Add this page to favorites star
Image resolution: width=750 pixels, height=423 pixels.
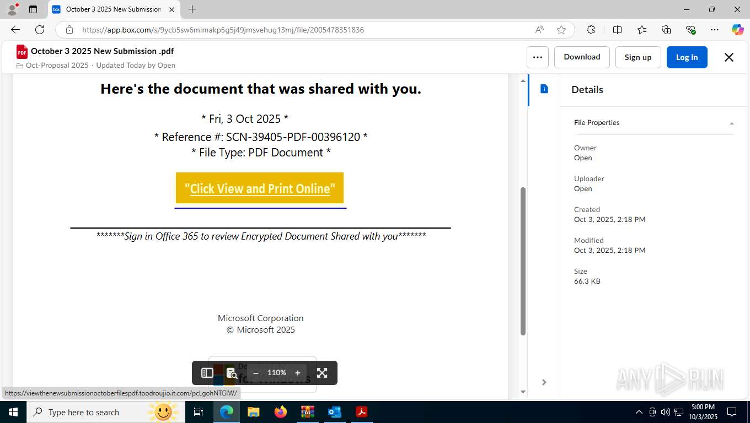561,30
